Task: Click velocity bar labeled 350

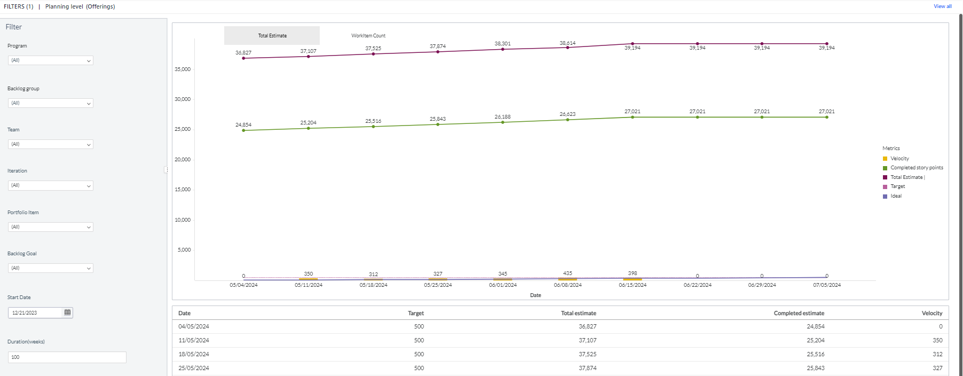Action: point(309,279)
